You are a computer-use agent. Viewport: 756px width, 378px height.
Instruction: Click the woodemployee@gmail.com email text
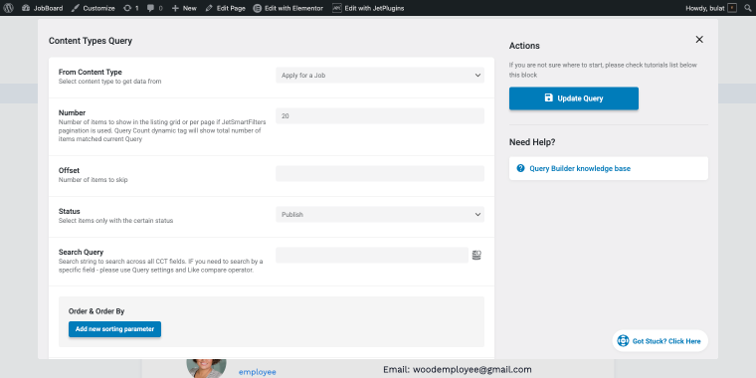472,370
